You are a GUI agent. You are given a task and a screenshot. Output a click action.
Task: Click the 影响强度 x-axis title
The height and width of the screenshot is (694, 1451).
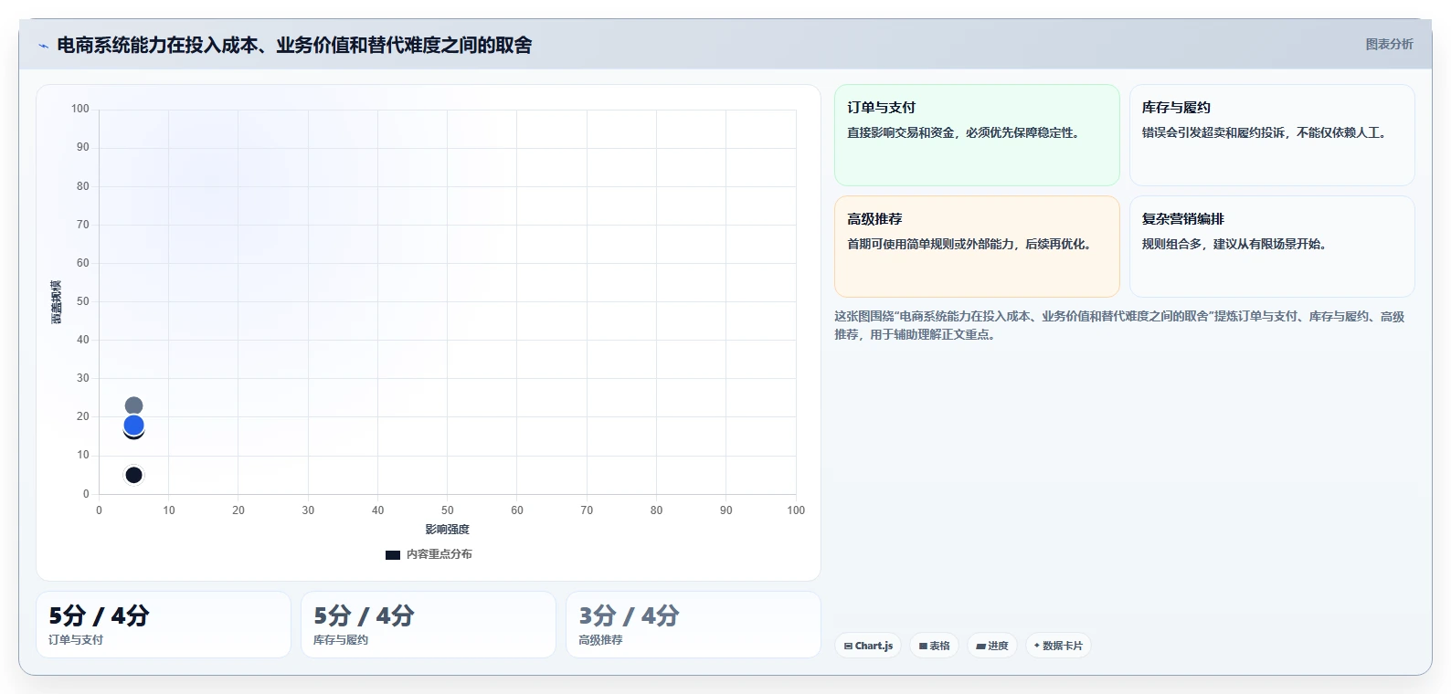[447, 530]
